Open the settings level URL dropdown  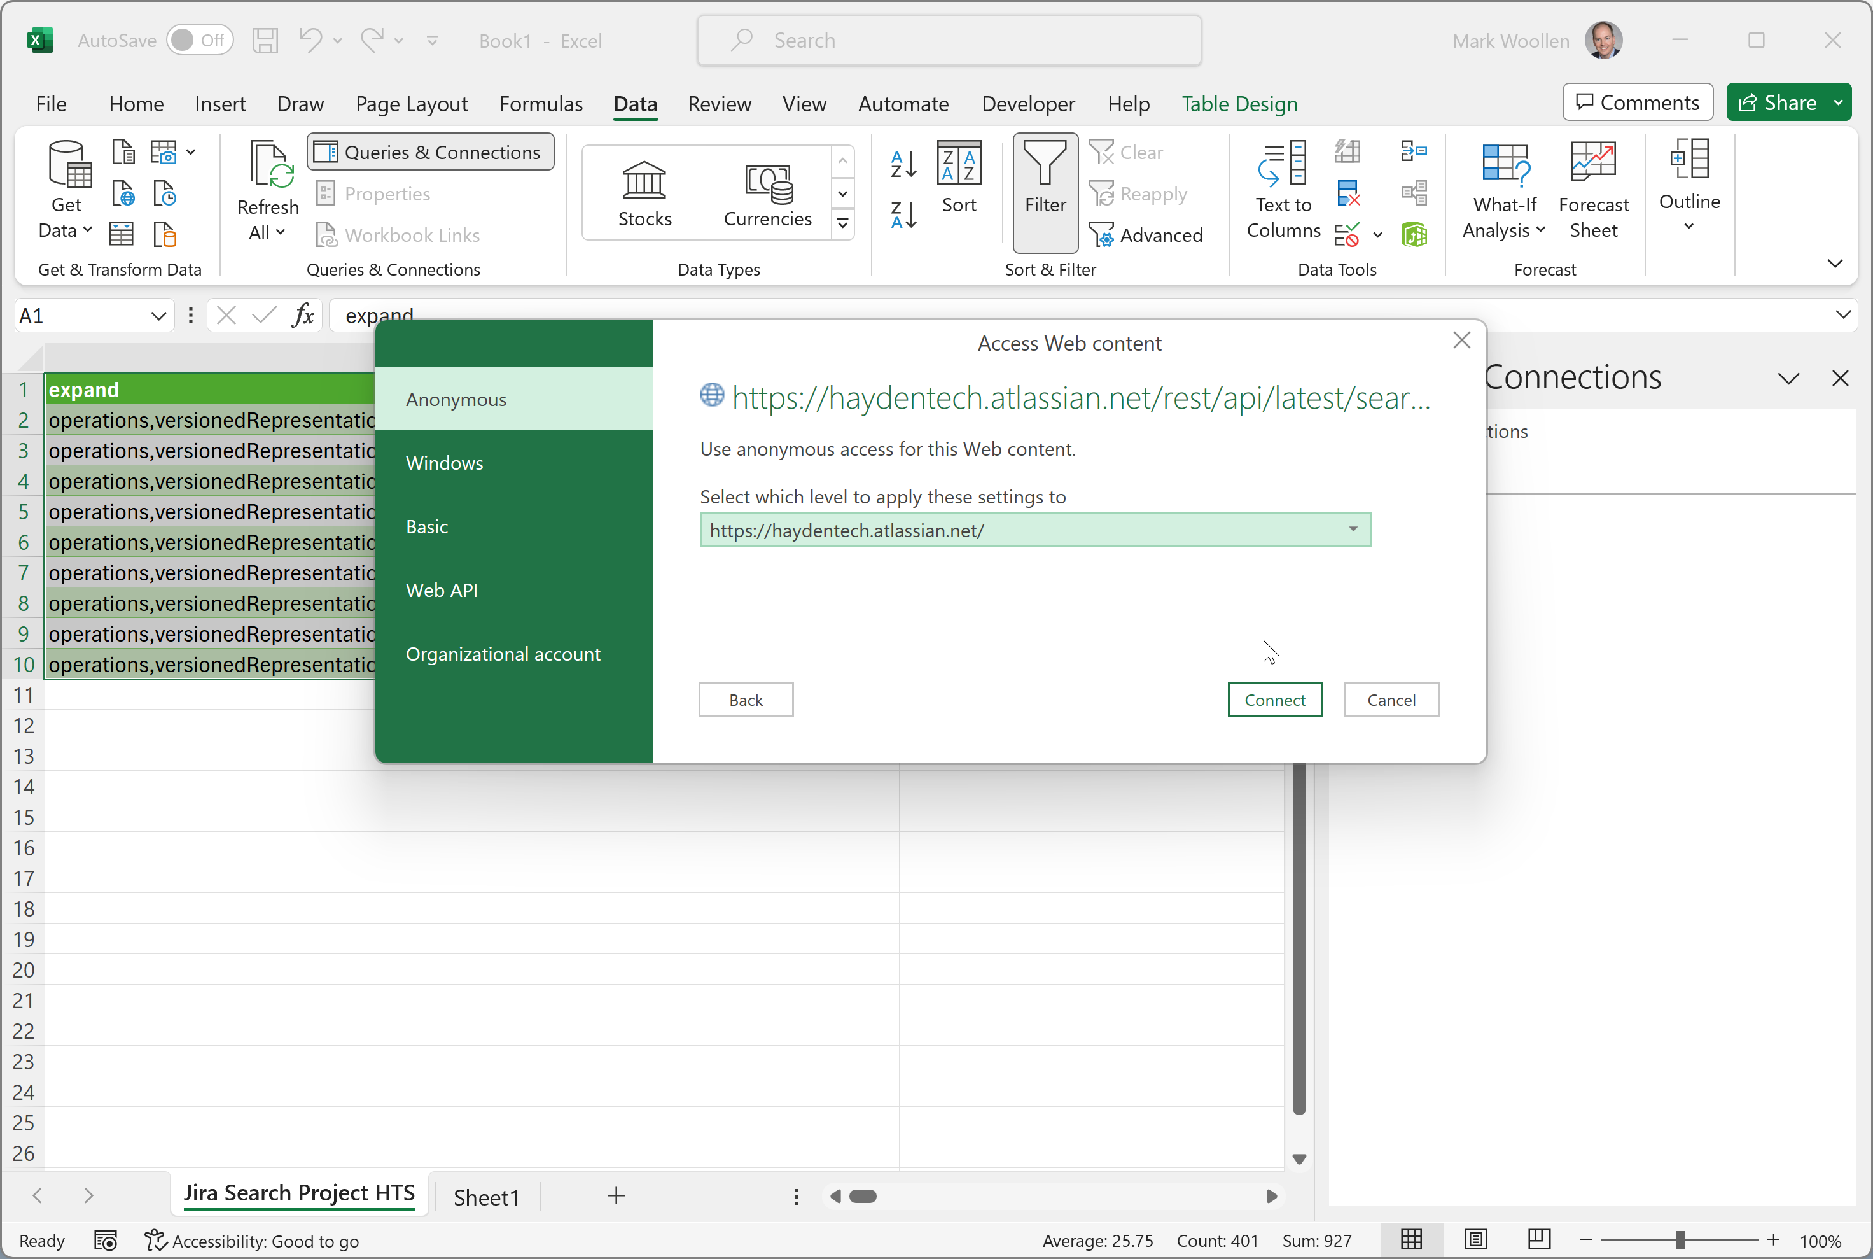[1353, 529]
